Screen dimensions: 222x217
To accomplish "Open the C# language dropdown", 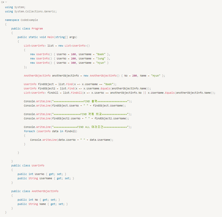I will click(x=4, y=2).
